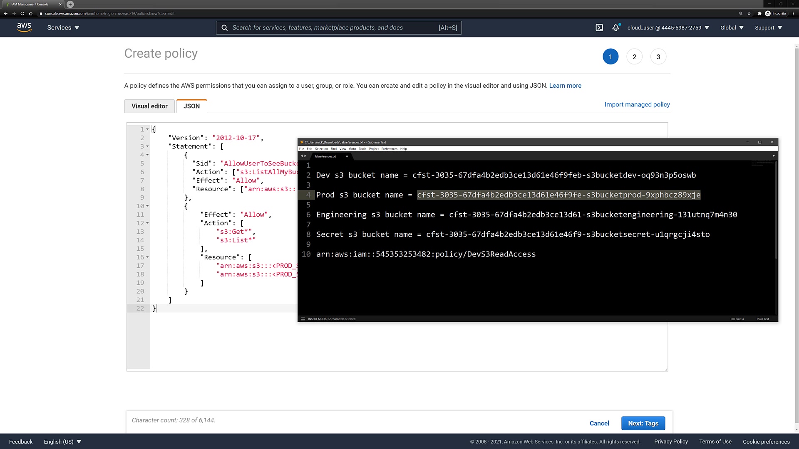Click the Next: Tags button

[x=643, y=423]
